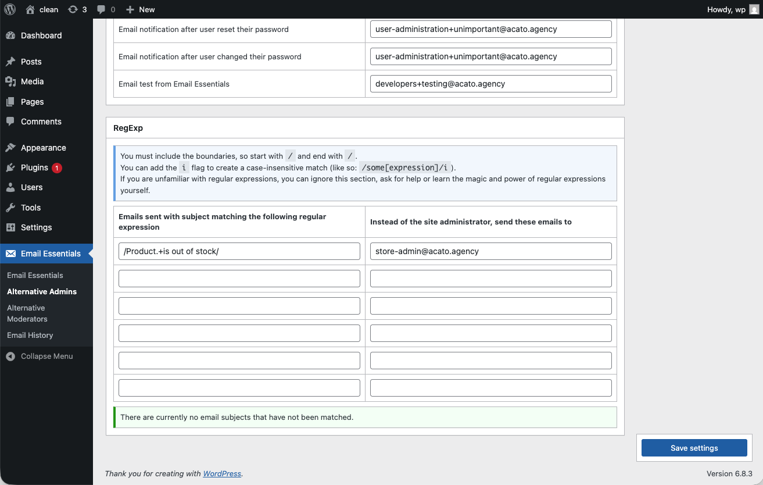Open the Email History submenu page
The width and height of the screenshot is (763, 485).
[x=30, y=335]
